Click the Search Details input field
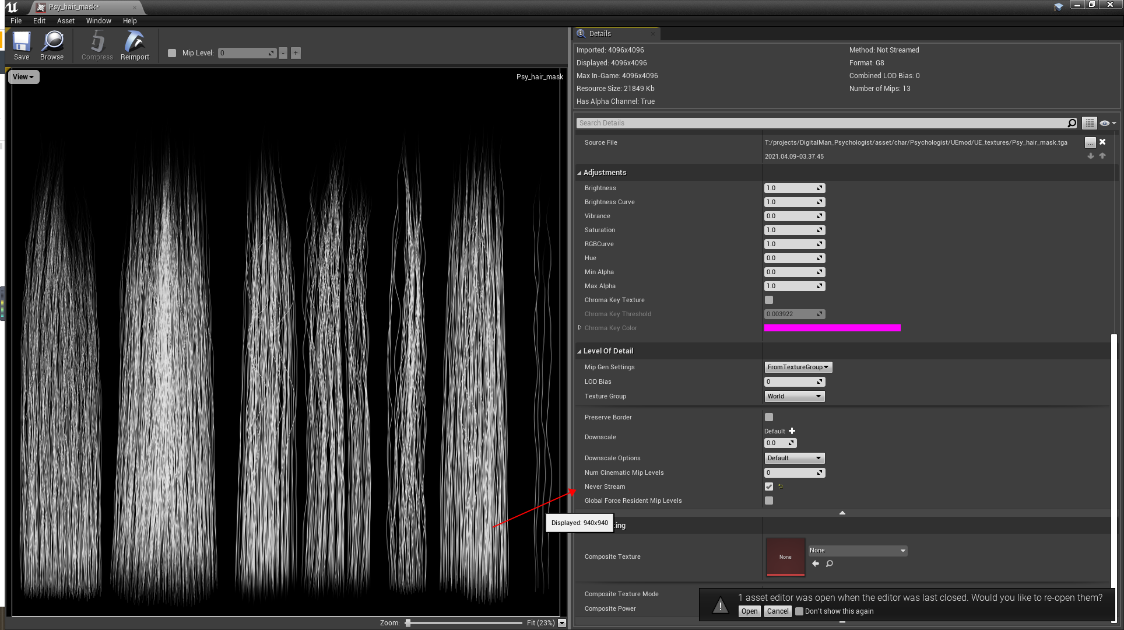This screenshot has height=630, width=1124. click(822, 123)
